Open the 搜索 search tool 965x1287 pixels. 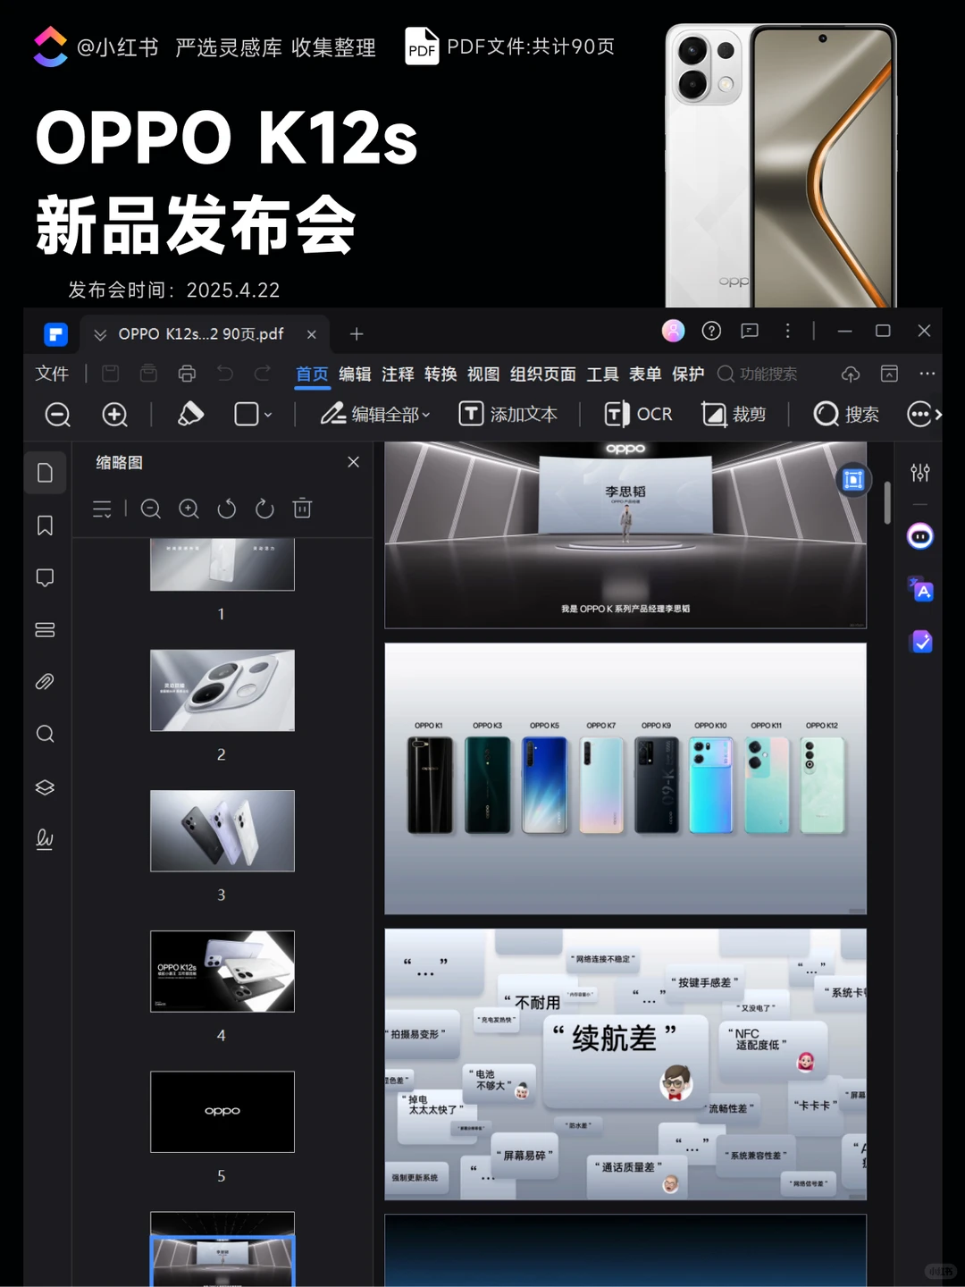click(845, 414)
